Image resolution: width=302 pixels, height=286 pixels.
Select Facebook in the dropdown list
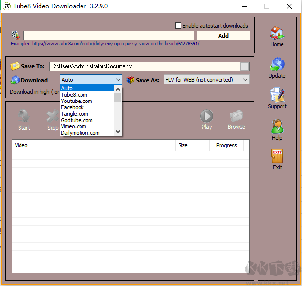pos(87,107)
